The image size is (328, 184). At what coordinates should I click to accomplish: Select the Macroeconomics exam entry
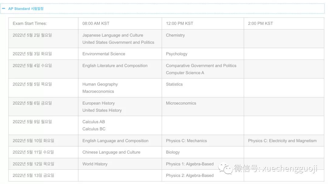point(98,91)
